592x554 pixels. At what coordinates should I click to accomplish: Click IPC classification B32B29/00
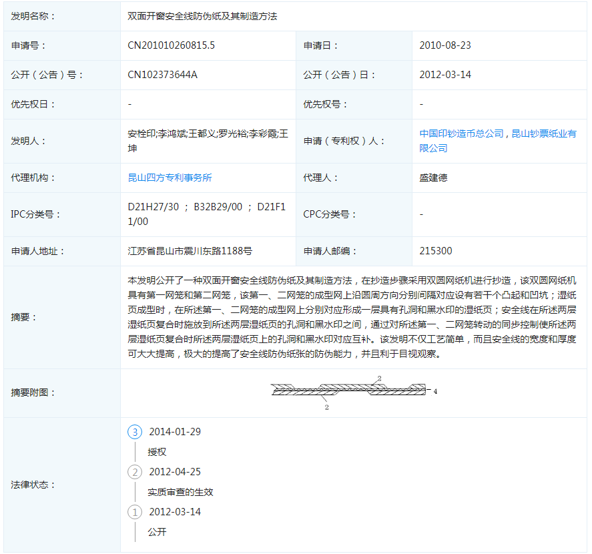click(218, 208)
